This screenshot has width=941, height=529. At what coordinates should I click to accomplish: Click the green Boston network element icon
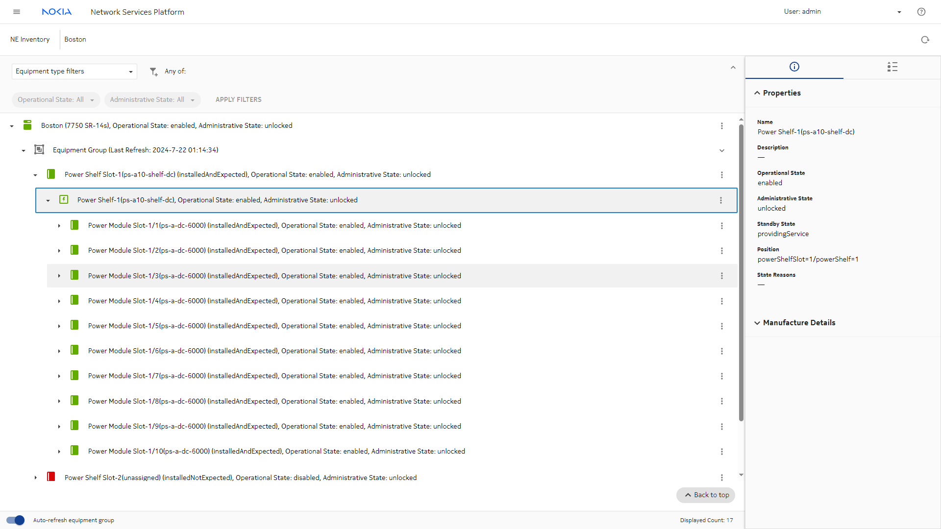point(27,125)
